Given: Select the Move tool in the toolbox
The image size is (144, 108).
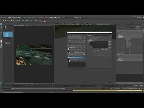Looking at the screenshot, I should click(x=1, y=30).
